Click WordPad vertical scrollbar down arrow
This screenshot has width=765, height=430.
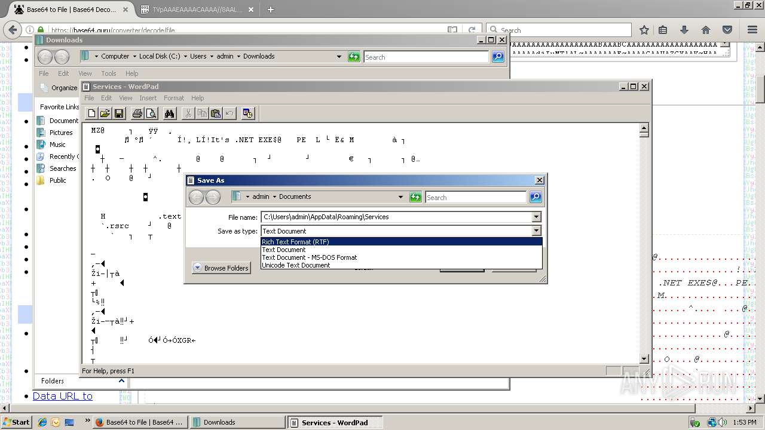pyautogui.click(x=644, y=359)
